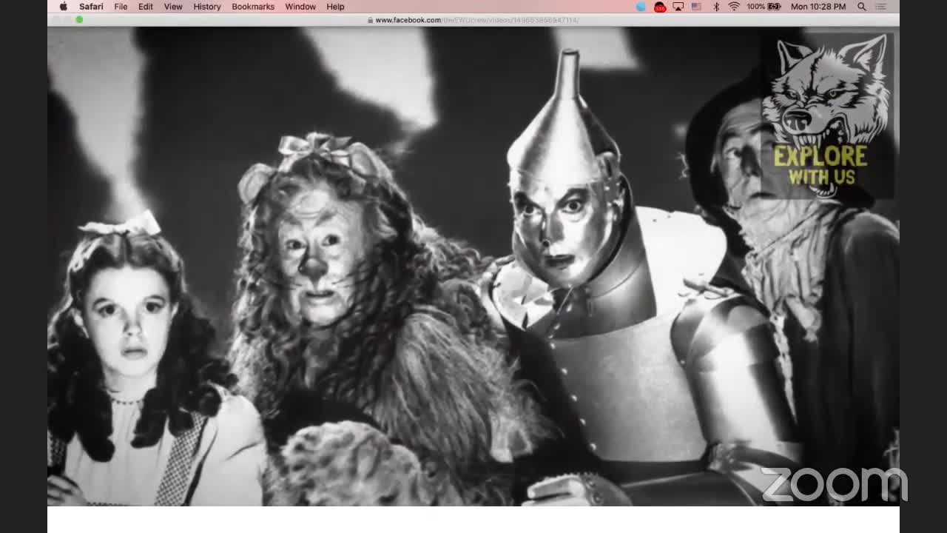Open the US flag input source menu

point(696,7)
